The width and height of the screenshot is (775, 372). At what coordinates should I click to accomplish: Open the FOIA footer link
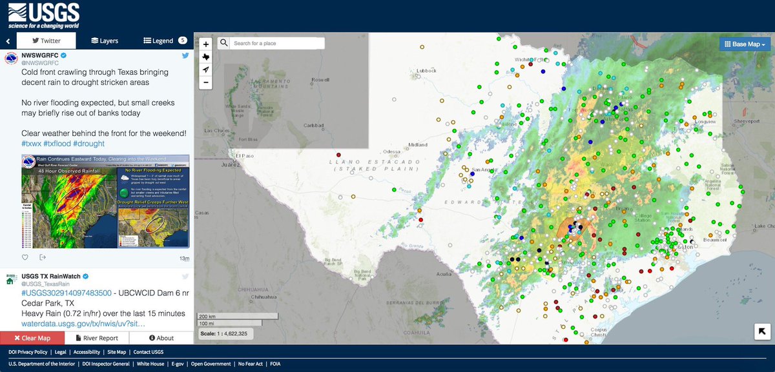click(x=274, y=364)
